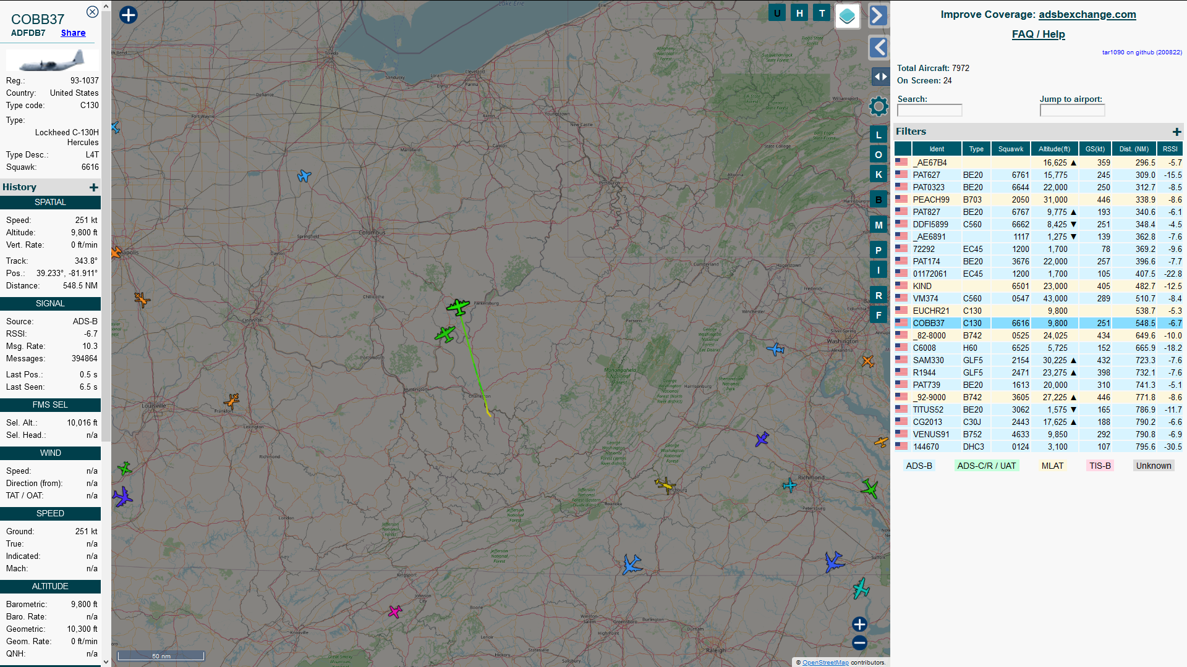Click the TIS-B legend swatch

click(x=1100, y=466)
